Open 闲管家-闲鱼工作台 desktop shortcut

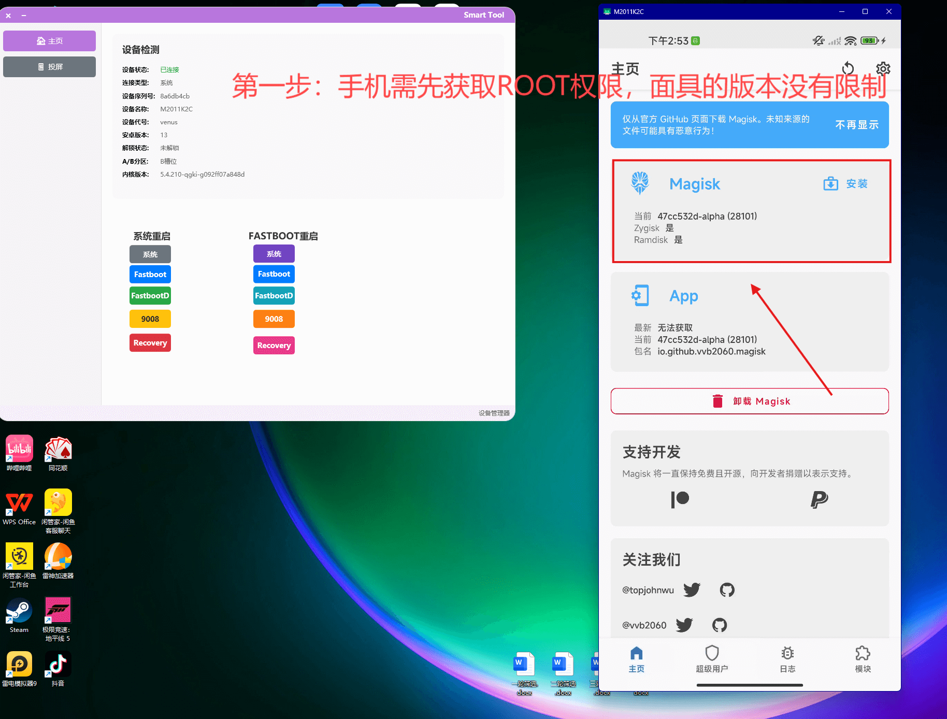tap(19, 565)
